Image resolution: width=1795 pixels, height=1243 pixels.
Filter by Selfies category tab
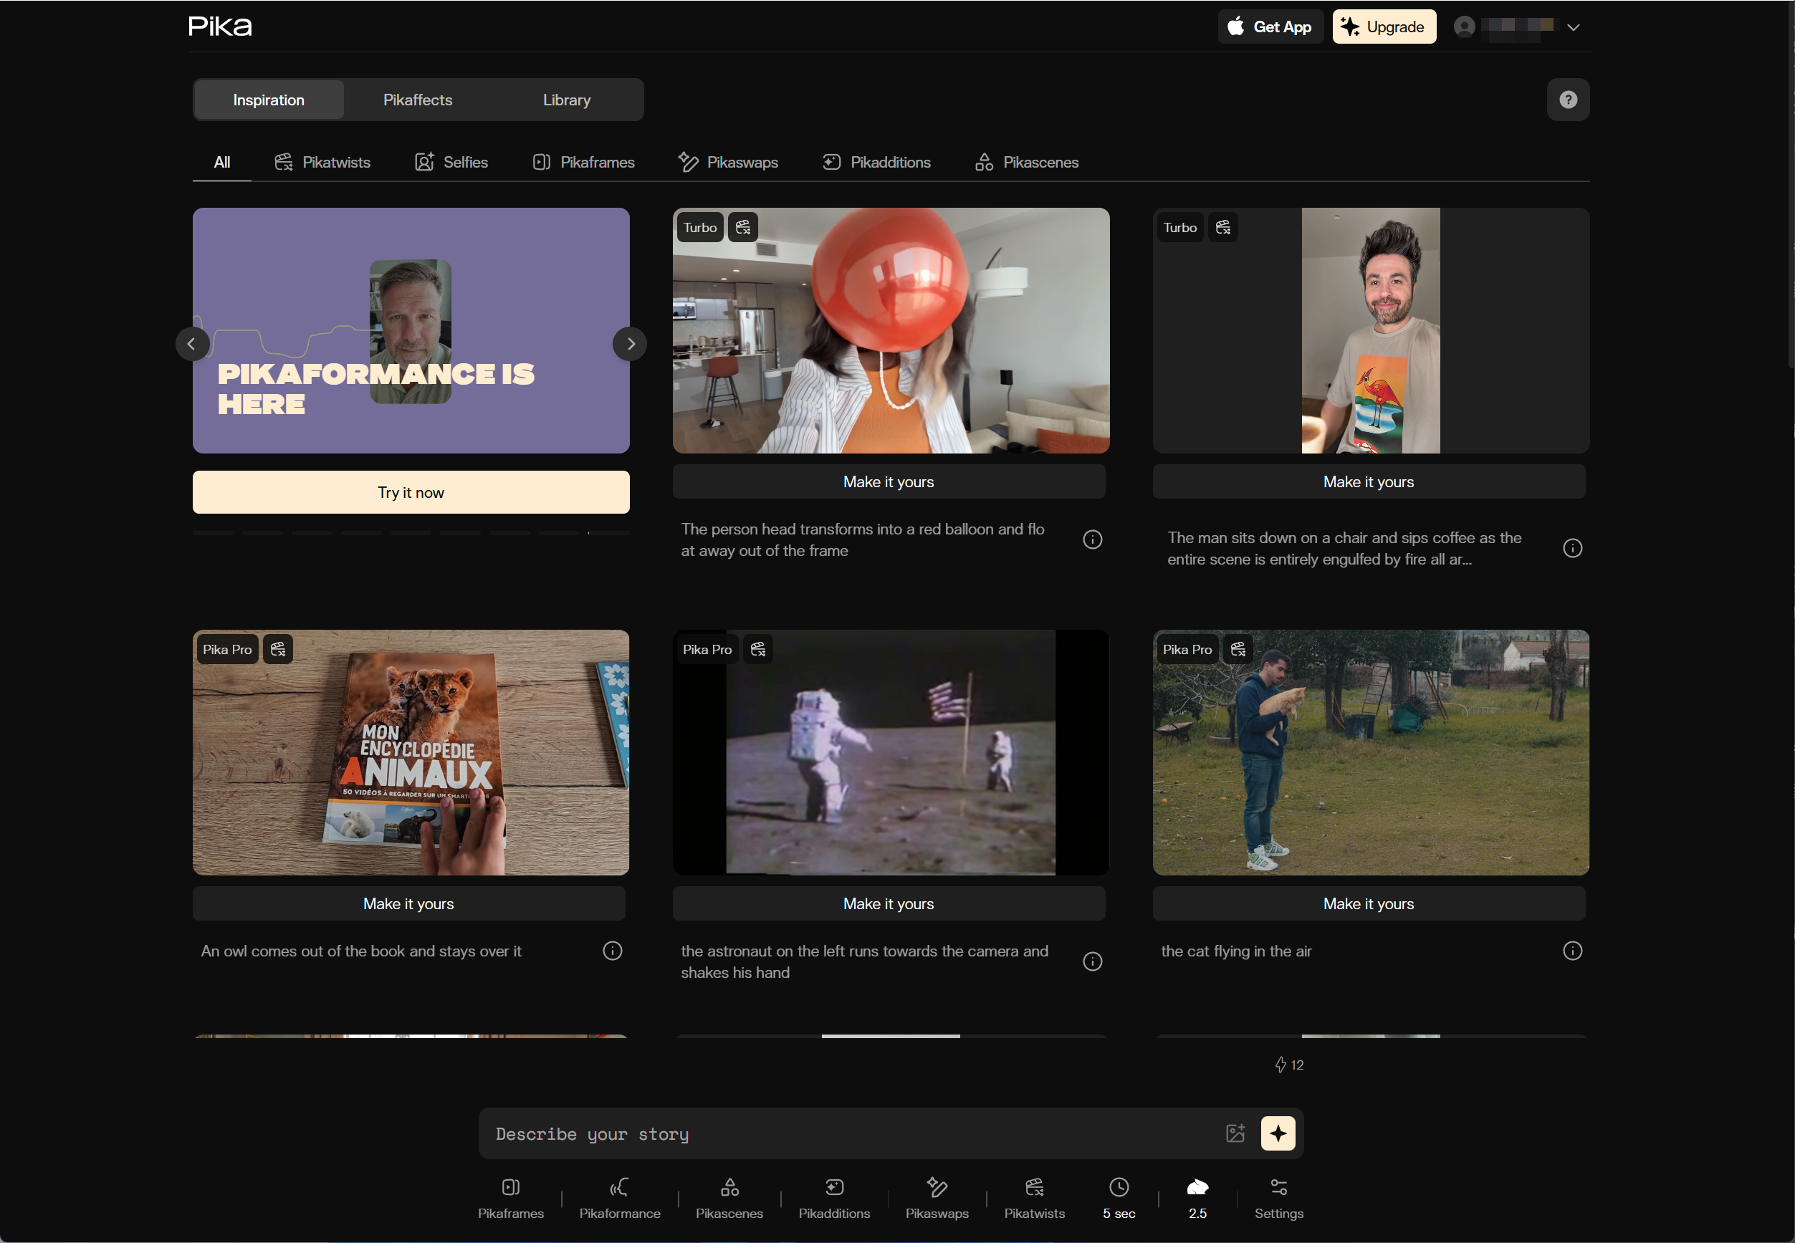click(x=451, y=162)
